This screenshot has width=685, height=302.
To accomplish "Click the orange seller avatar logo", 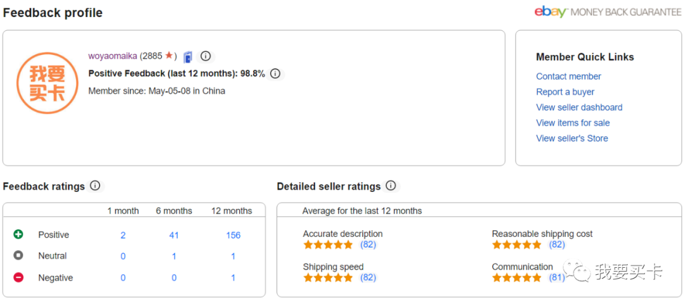I will tap(48, 83).
